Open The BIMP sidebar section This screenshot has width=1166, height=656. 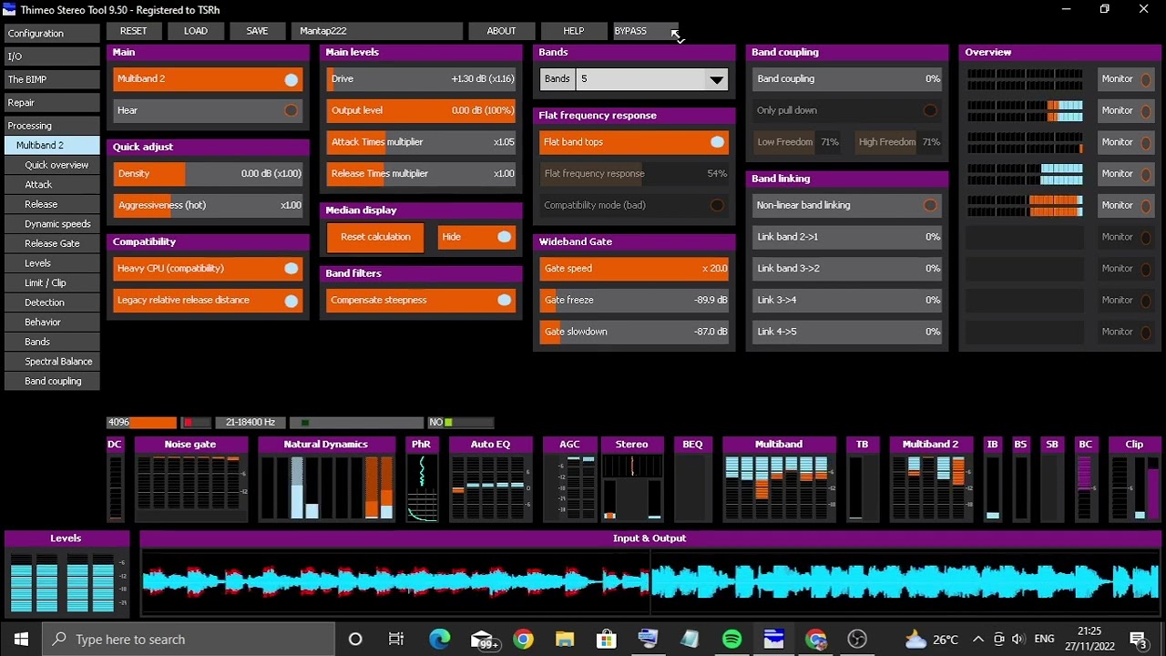tap(52, 79)
